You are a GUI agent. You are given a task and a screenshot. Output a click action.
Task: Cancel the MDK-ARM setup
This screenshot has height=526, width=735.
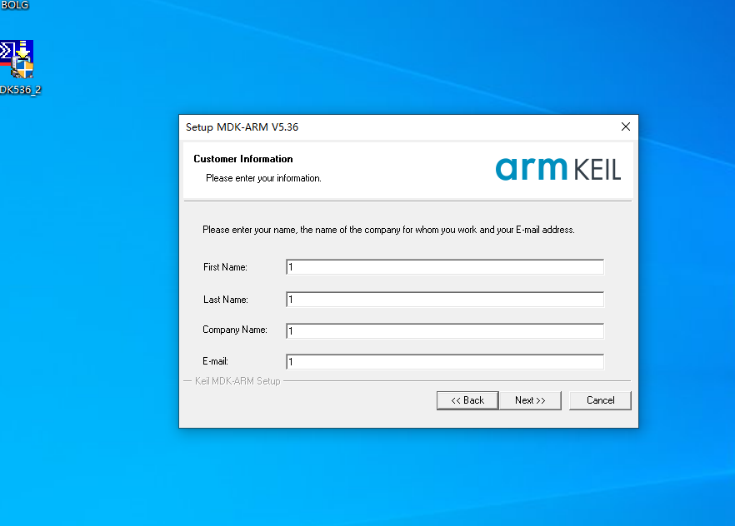[x=600, y=400]
